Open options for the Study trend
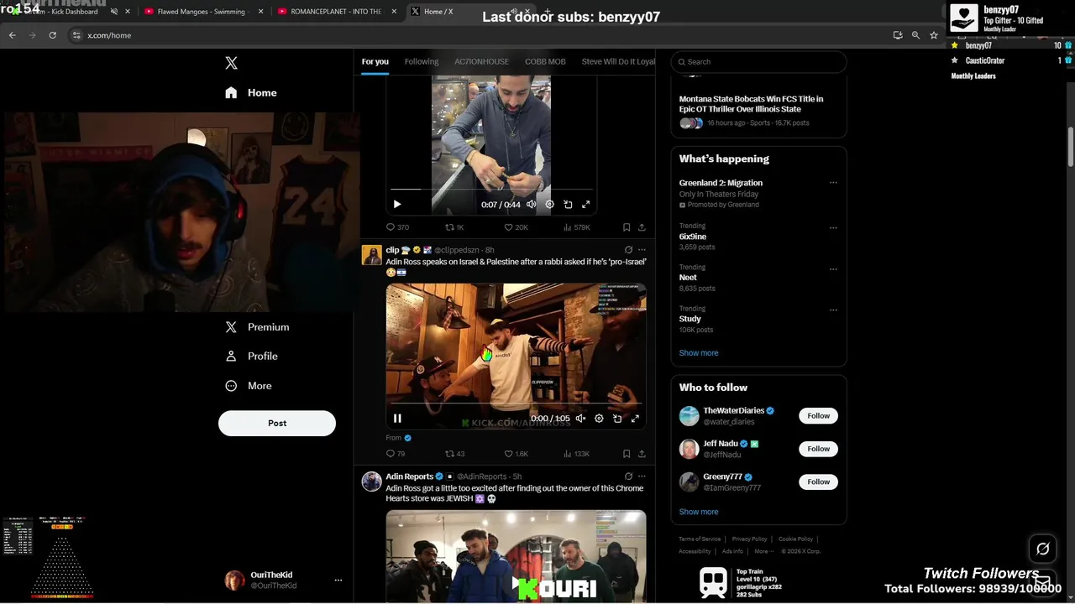Image resolution: width=1075 pixels, height=604 pixels. click(833, 310)
